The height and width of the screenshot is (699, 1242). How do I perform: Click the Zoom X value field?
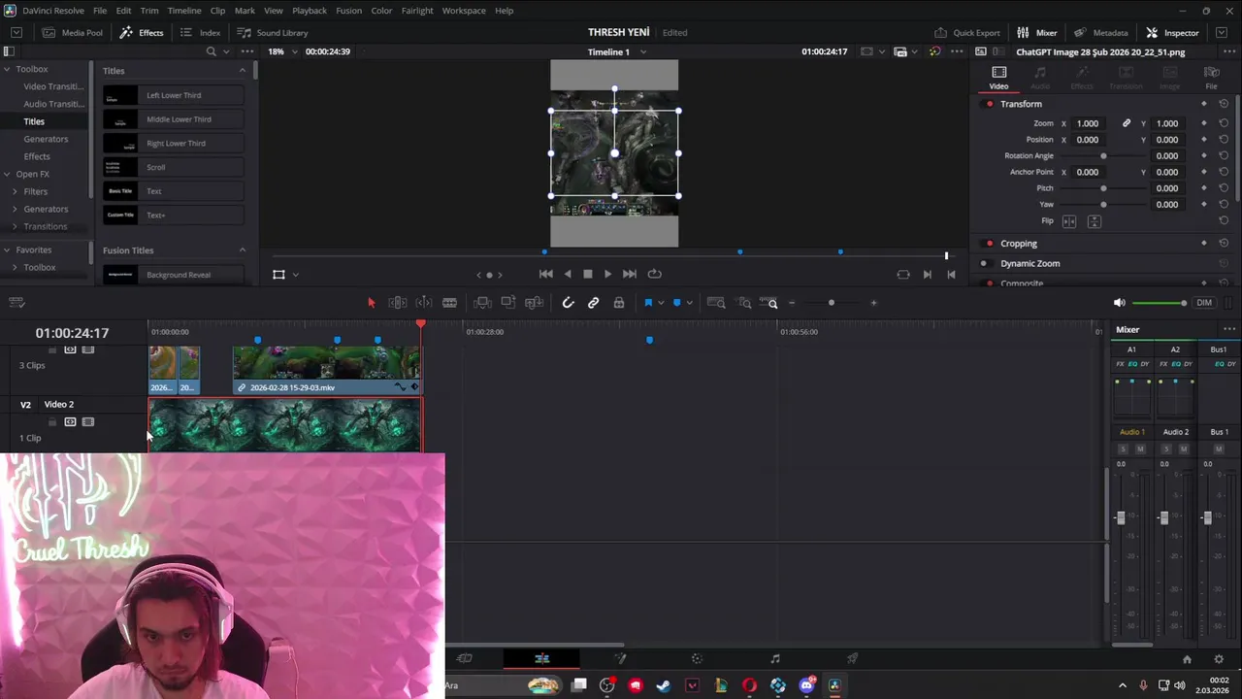pyautogui.click(x=1088, y=123)
